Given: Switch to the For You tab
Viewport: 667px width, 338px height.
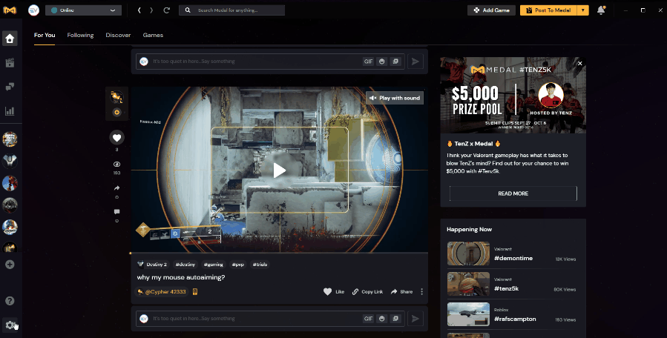Looking at the screenshot, I should [x=45, y=36].
